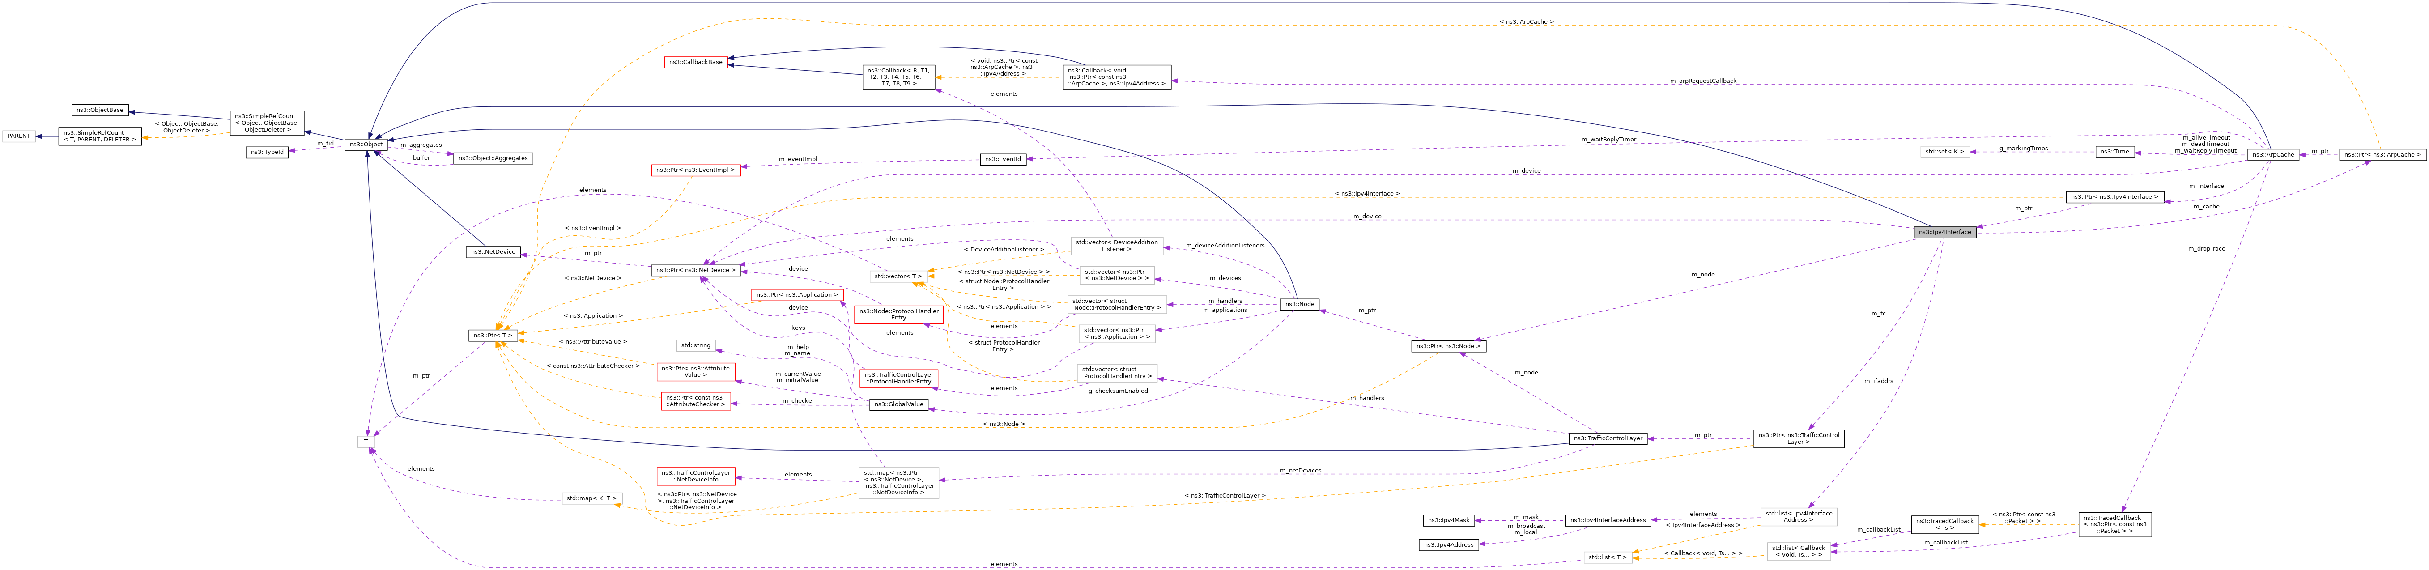Click the m_dropTrace edge label
Image resolution: width=2429 pixels, height=570 pixels.
[2207, 249]
